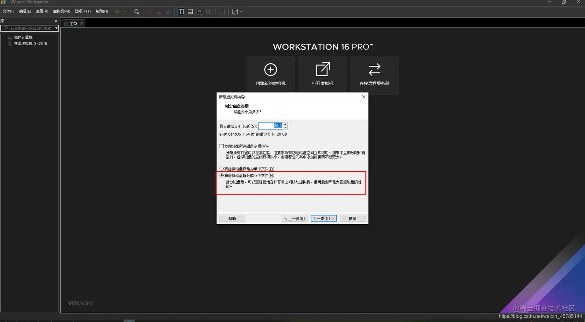Open the 帮助(H) menu
Screen dimensions: 585x322
(x=102, y=11)
